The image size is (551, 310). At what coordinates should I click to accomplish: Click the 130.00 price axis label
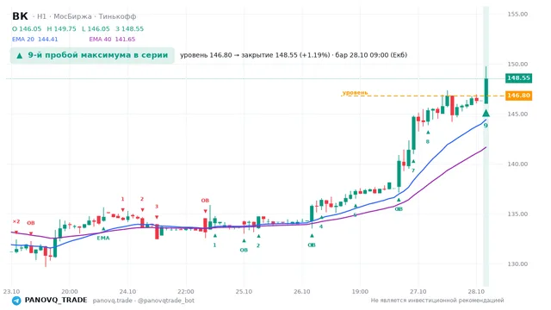[x=517, y=263]
